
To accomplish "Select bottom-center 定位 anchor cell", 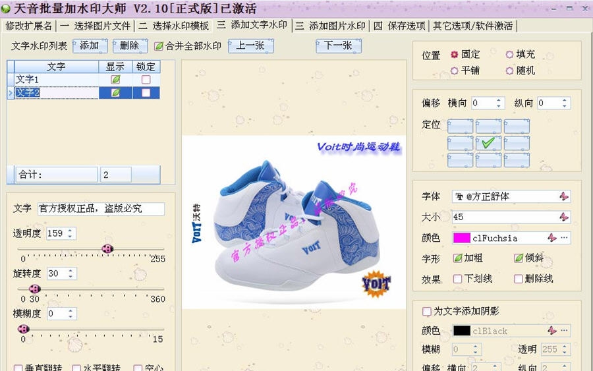I will click(x=488, y=160).
